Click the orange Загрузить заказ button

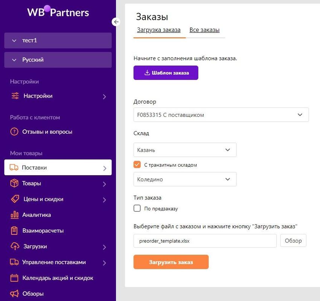171,262
